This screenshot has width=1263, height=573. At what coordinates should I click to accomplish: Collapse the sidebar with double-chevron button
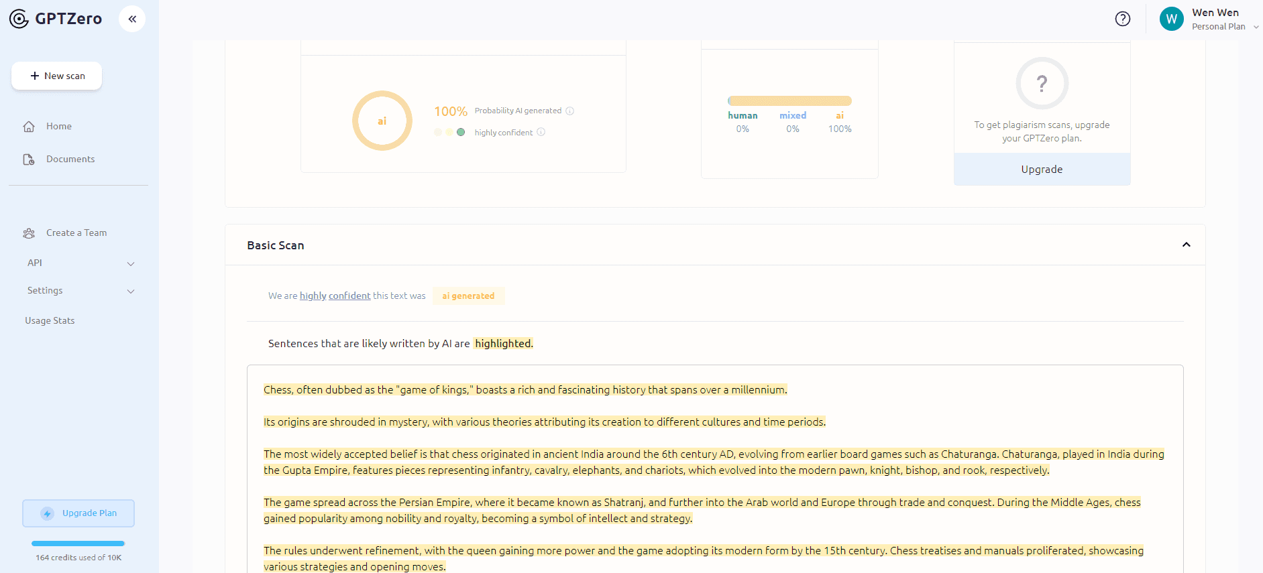click(132, 19)
